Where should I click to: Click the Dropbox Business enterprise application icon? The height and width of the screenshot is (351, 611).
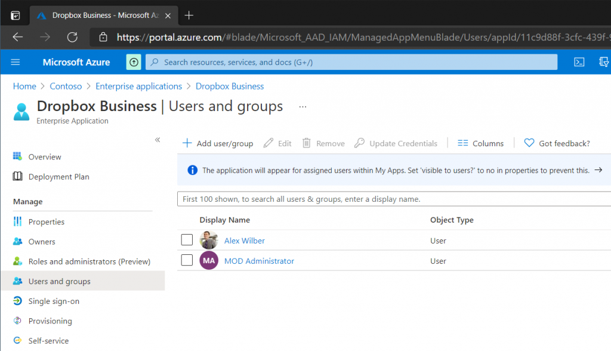[x=21, y=112]
